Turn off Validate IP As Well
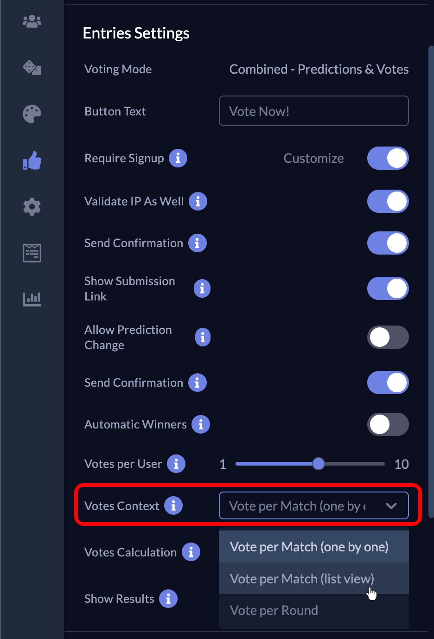Screen dimensions: 434x639 coord(388,201)
